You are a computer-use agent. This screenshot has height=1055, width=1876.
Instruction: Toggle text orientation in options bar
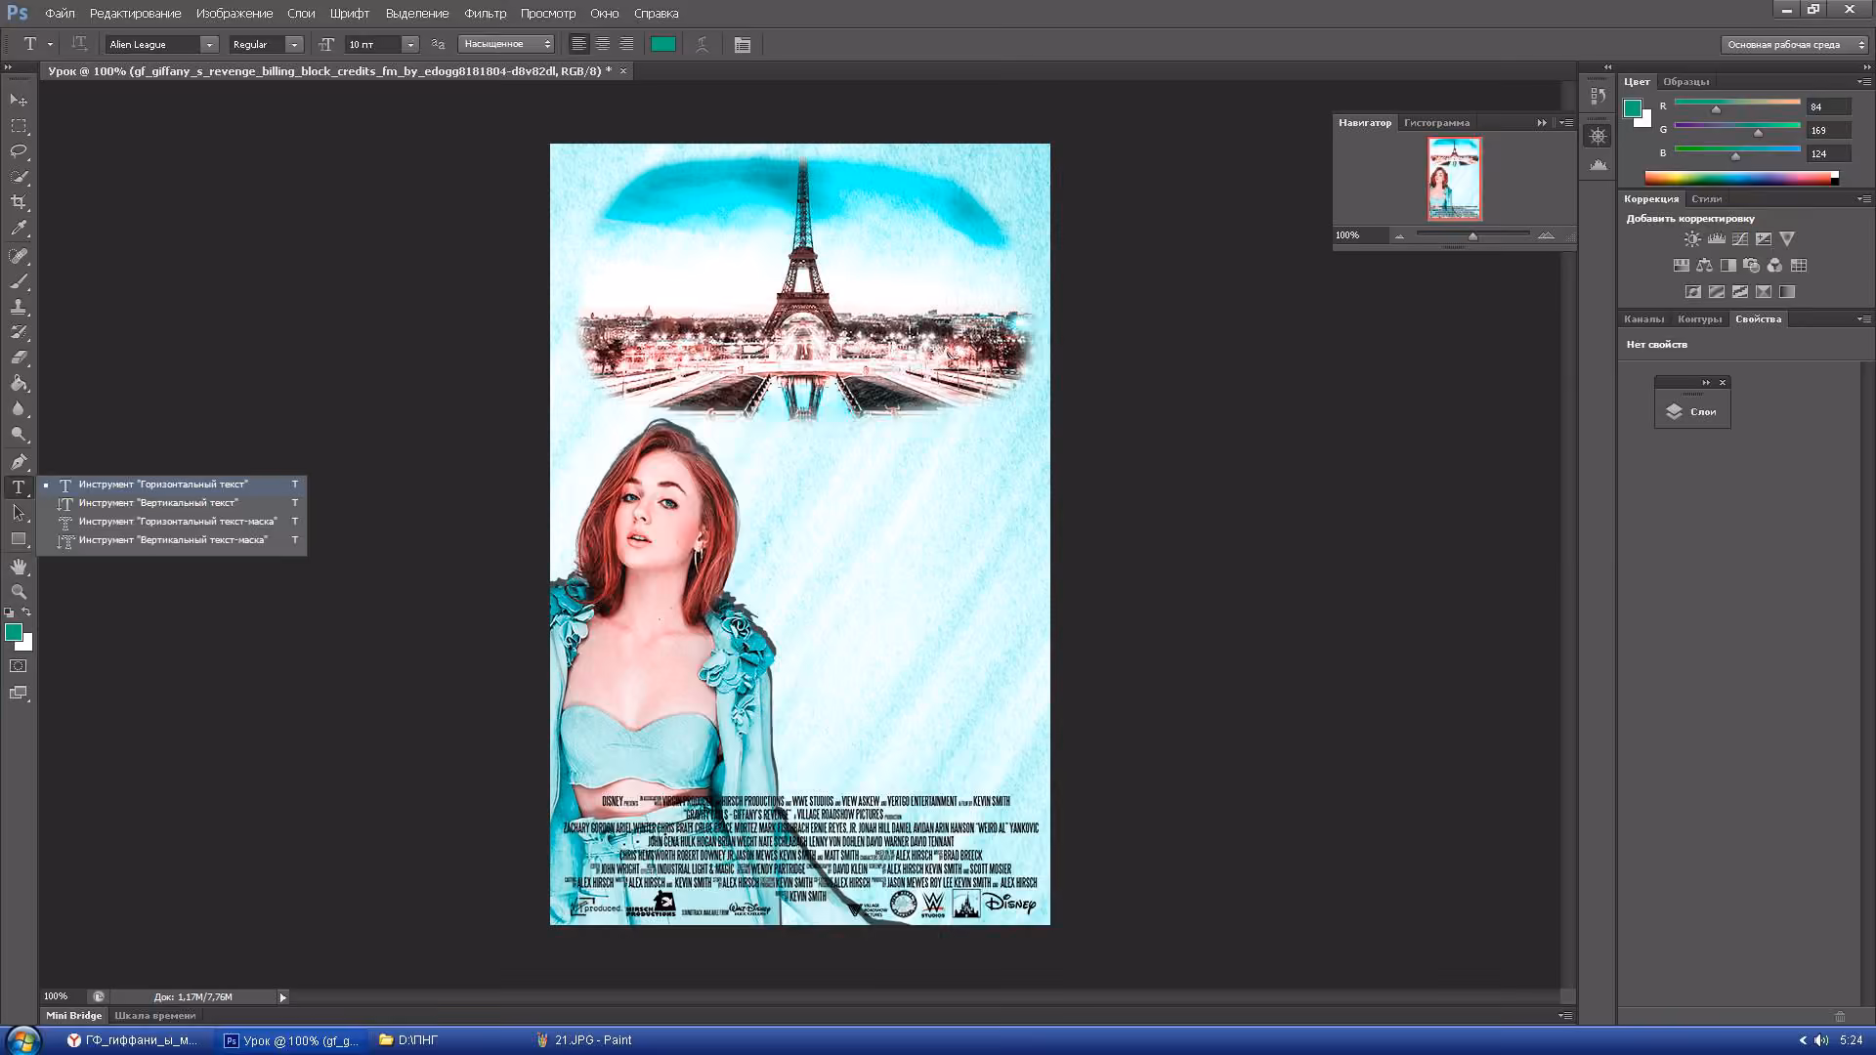coord(79,44)
